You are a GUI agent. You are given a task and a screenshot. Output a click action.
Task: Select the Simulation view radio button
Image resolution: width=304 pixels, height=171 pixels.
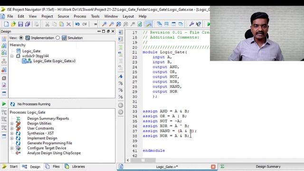(x=57, y=38)
